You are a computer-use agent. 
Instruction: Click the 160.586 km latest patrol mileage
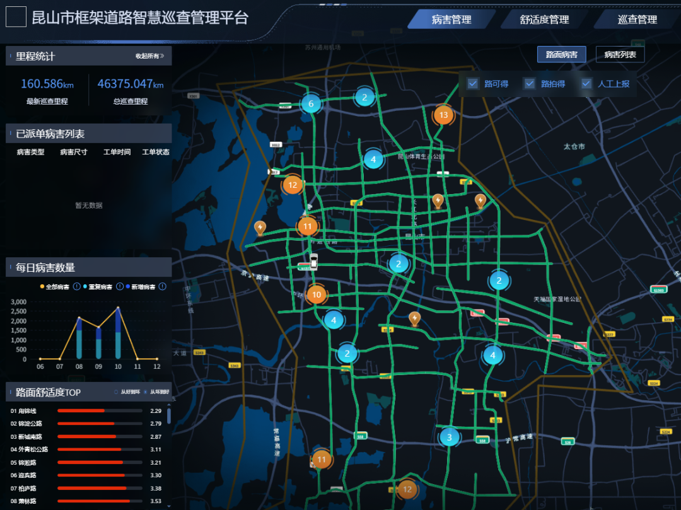(47, 84)
